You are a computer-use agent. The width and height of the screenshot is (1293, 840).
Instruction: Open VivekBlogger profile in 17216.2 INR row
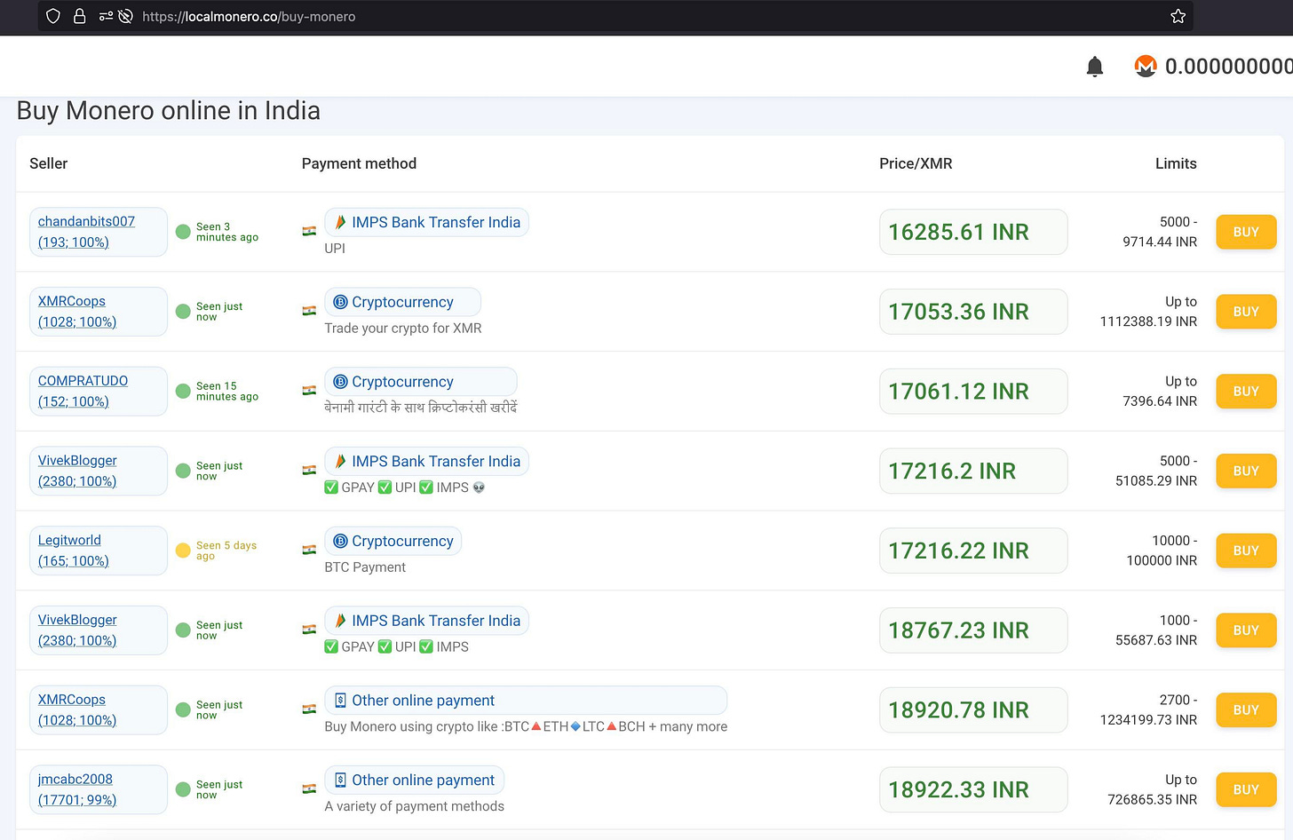[x=99, y=471]
